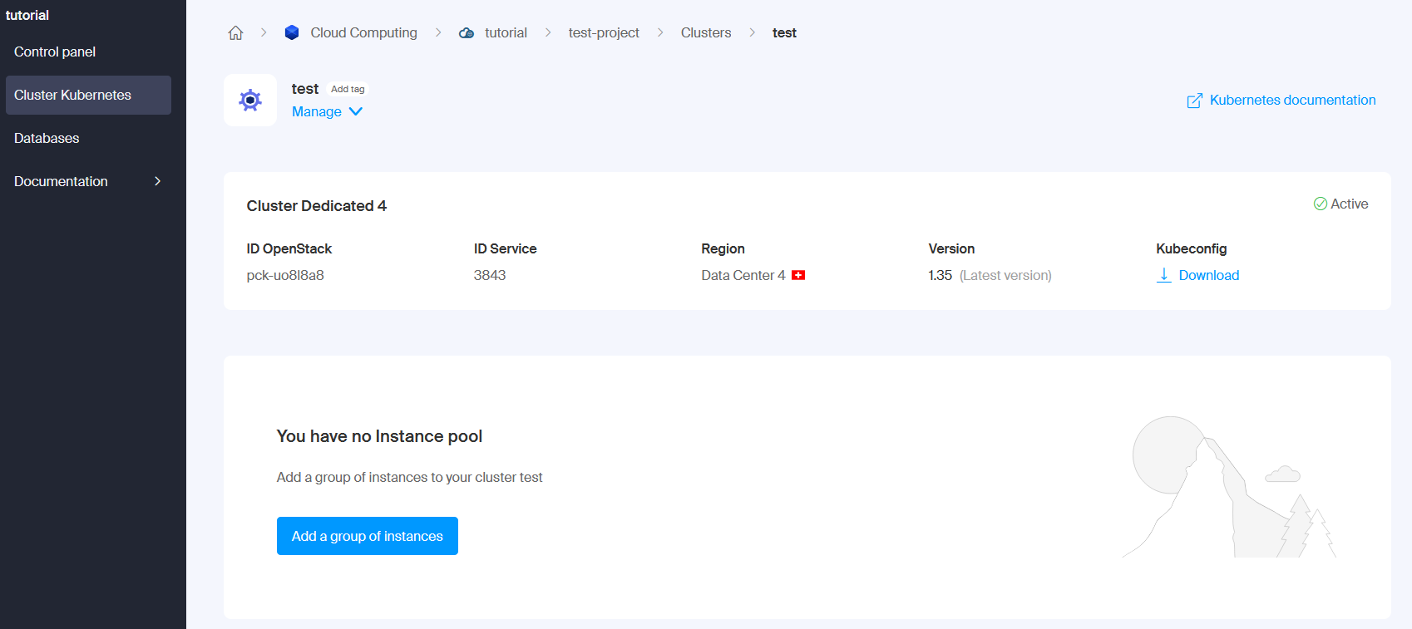
Task: Click the Download kubeconfig link
Action: pos(1209,275)
